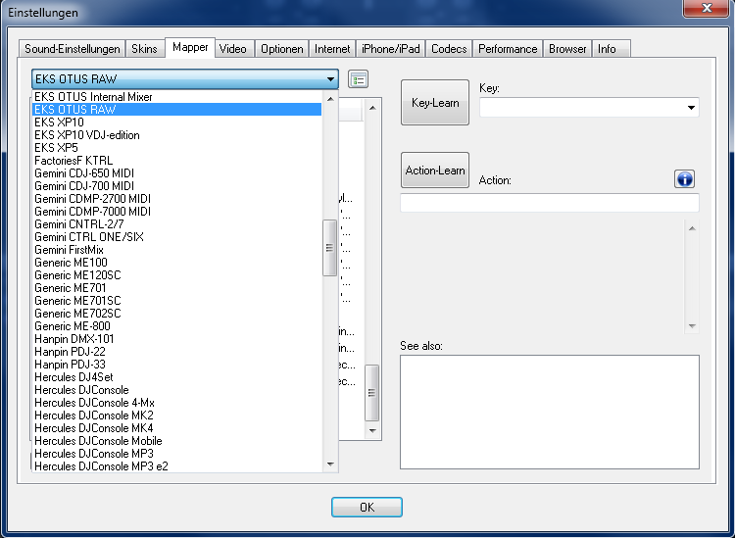Click the device list scroll-up arrow
This screenshot has height=538, width=735.
pos(330,99)
